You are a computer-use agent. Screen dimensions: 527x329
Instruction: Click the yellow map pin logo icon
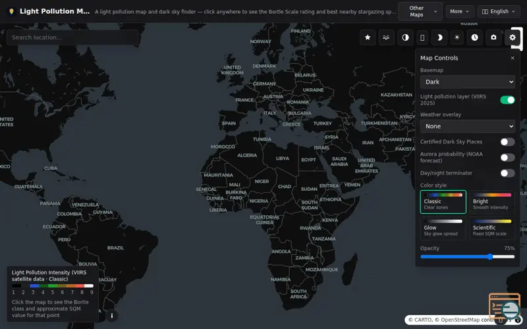pos(11,11)
